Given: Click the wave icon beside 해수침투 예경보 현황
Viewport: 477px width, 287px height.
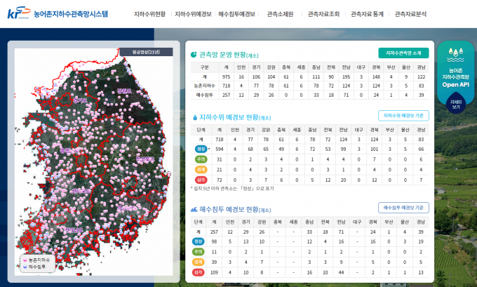Looking at the screenshot, I should point(194,209).
